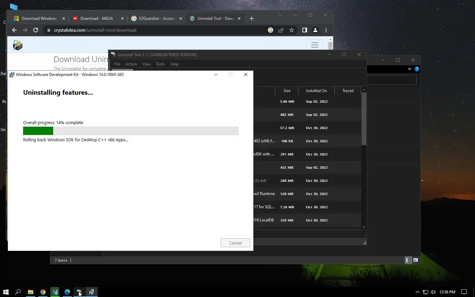Sort by Installed On column header

click(x=316, y=91)
